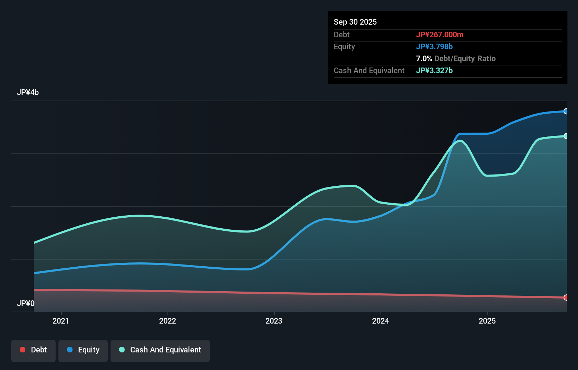Screen dimensions: 578x370
Task: Toggle the Debt series visibility
Action: pyautogui.click(x=33, y=351)
